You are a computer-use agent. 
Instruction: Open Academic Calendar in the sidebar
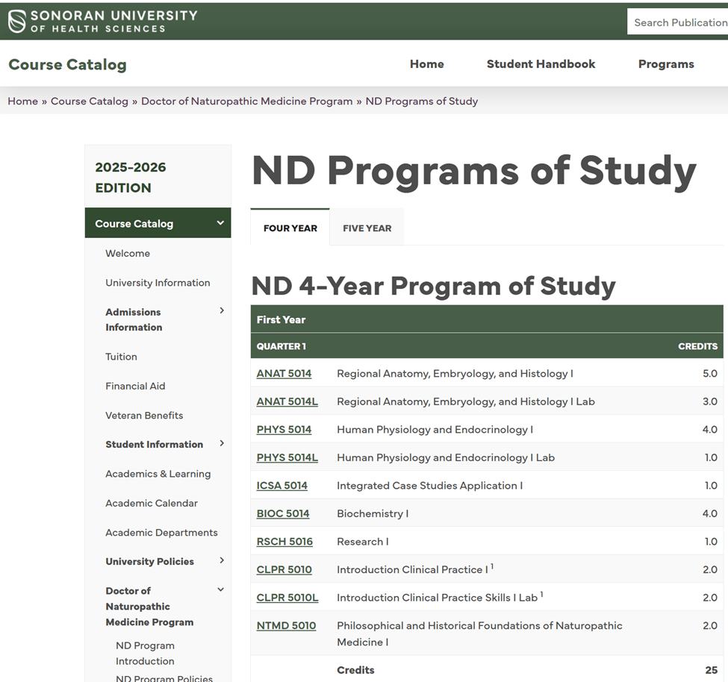(x=152, y=503)
